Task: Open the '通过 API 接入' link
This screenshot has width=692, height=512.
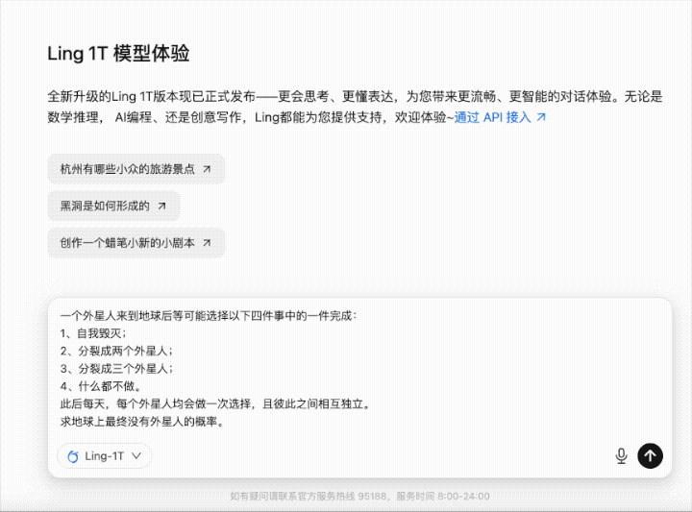Action: pos(500,117)
